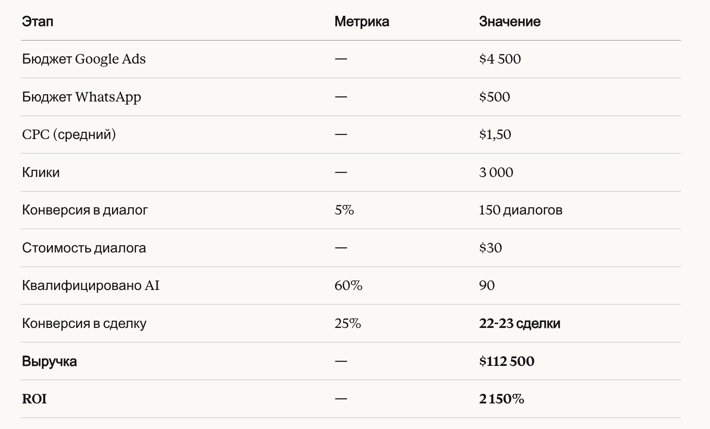Select the "Квалифицировано AI" row label

coord(90,285)
